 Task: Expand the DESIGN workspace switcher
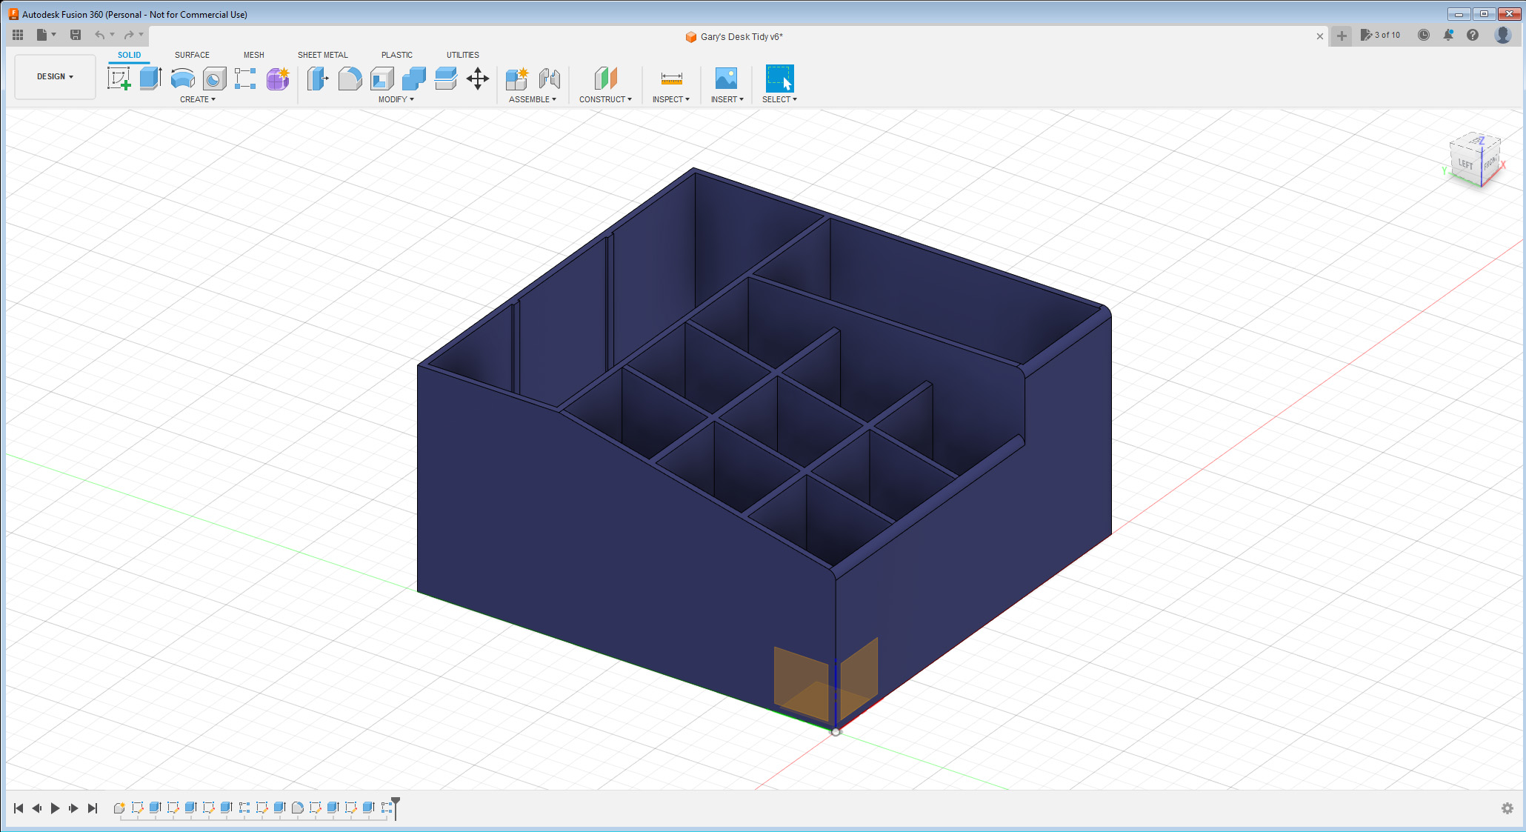coord(55,76)
